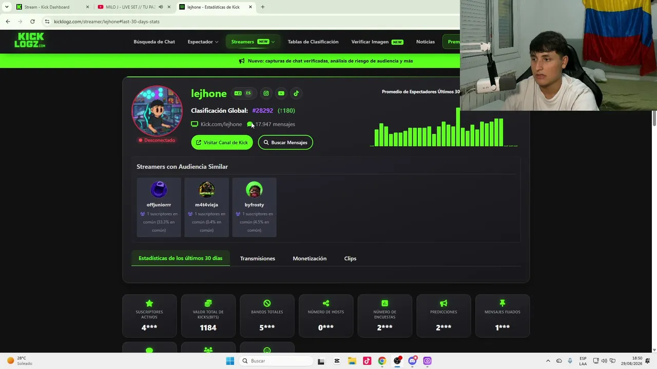
Task: Open a new browser tab with plus button
Action: 262,7
